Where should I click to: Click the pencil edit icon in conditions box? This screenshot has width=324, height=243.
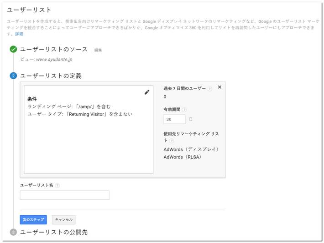(x=146, y=92)
